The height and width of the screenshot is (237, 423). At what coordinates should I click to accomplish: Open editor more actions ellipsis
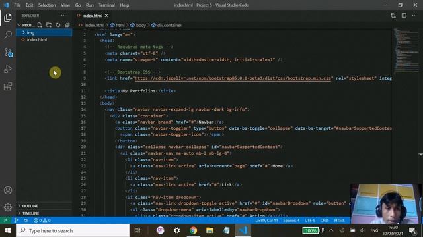414,16
